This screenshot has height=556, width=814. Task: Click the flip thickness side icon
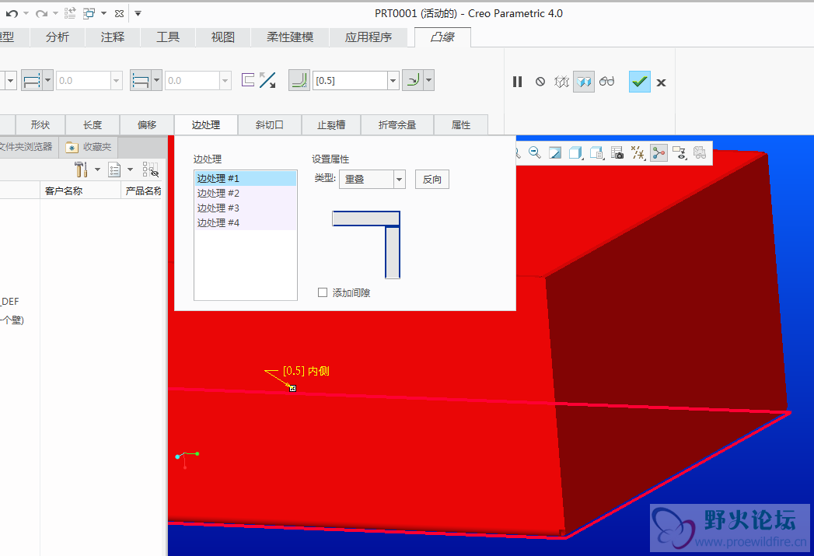click(248, 80)
